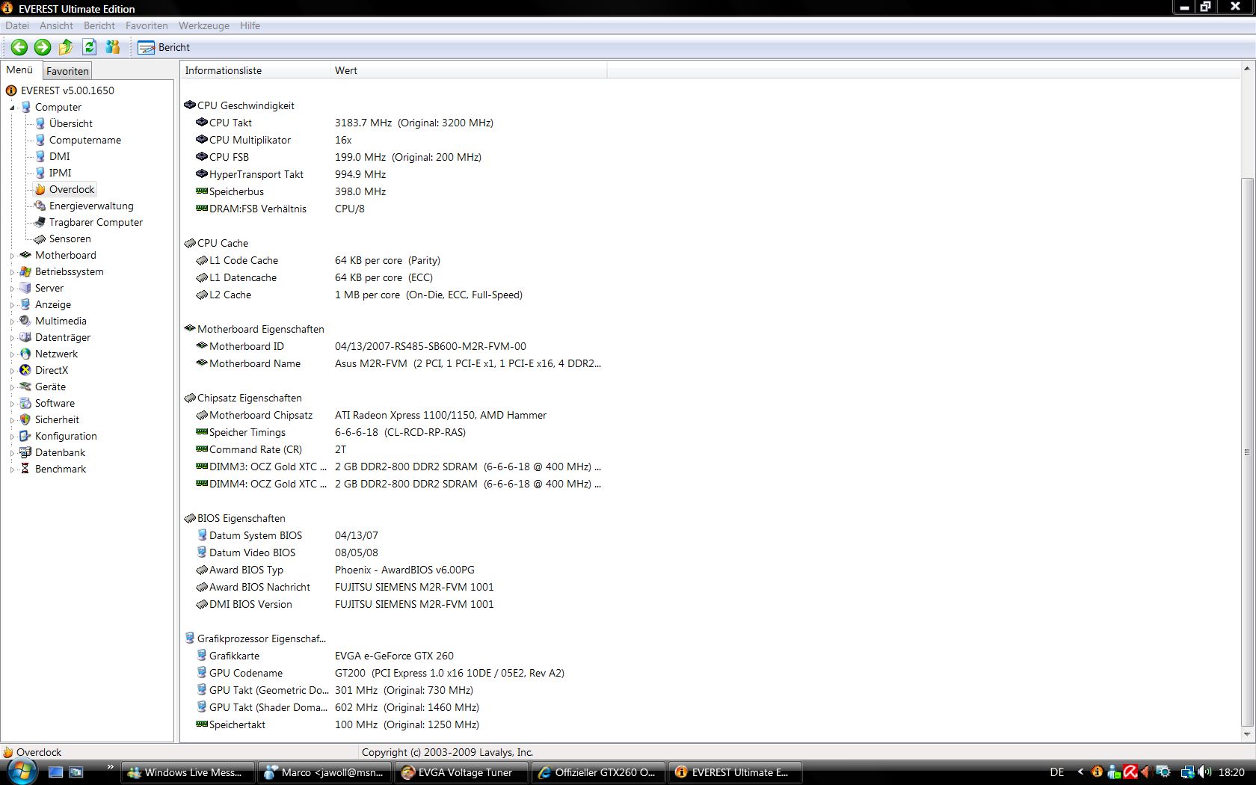Viewport: 1256px width, 785px height.
Task: Select the Motherboard Name row
Action: coord(394,363)
